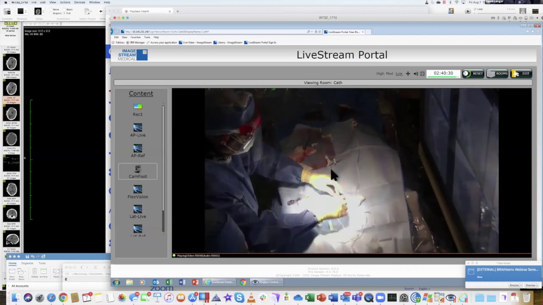Open Chrome in Windows taskbar
Screen dimensions: 543x305
pyautogui.click(x=243, y=282)
